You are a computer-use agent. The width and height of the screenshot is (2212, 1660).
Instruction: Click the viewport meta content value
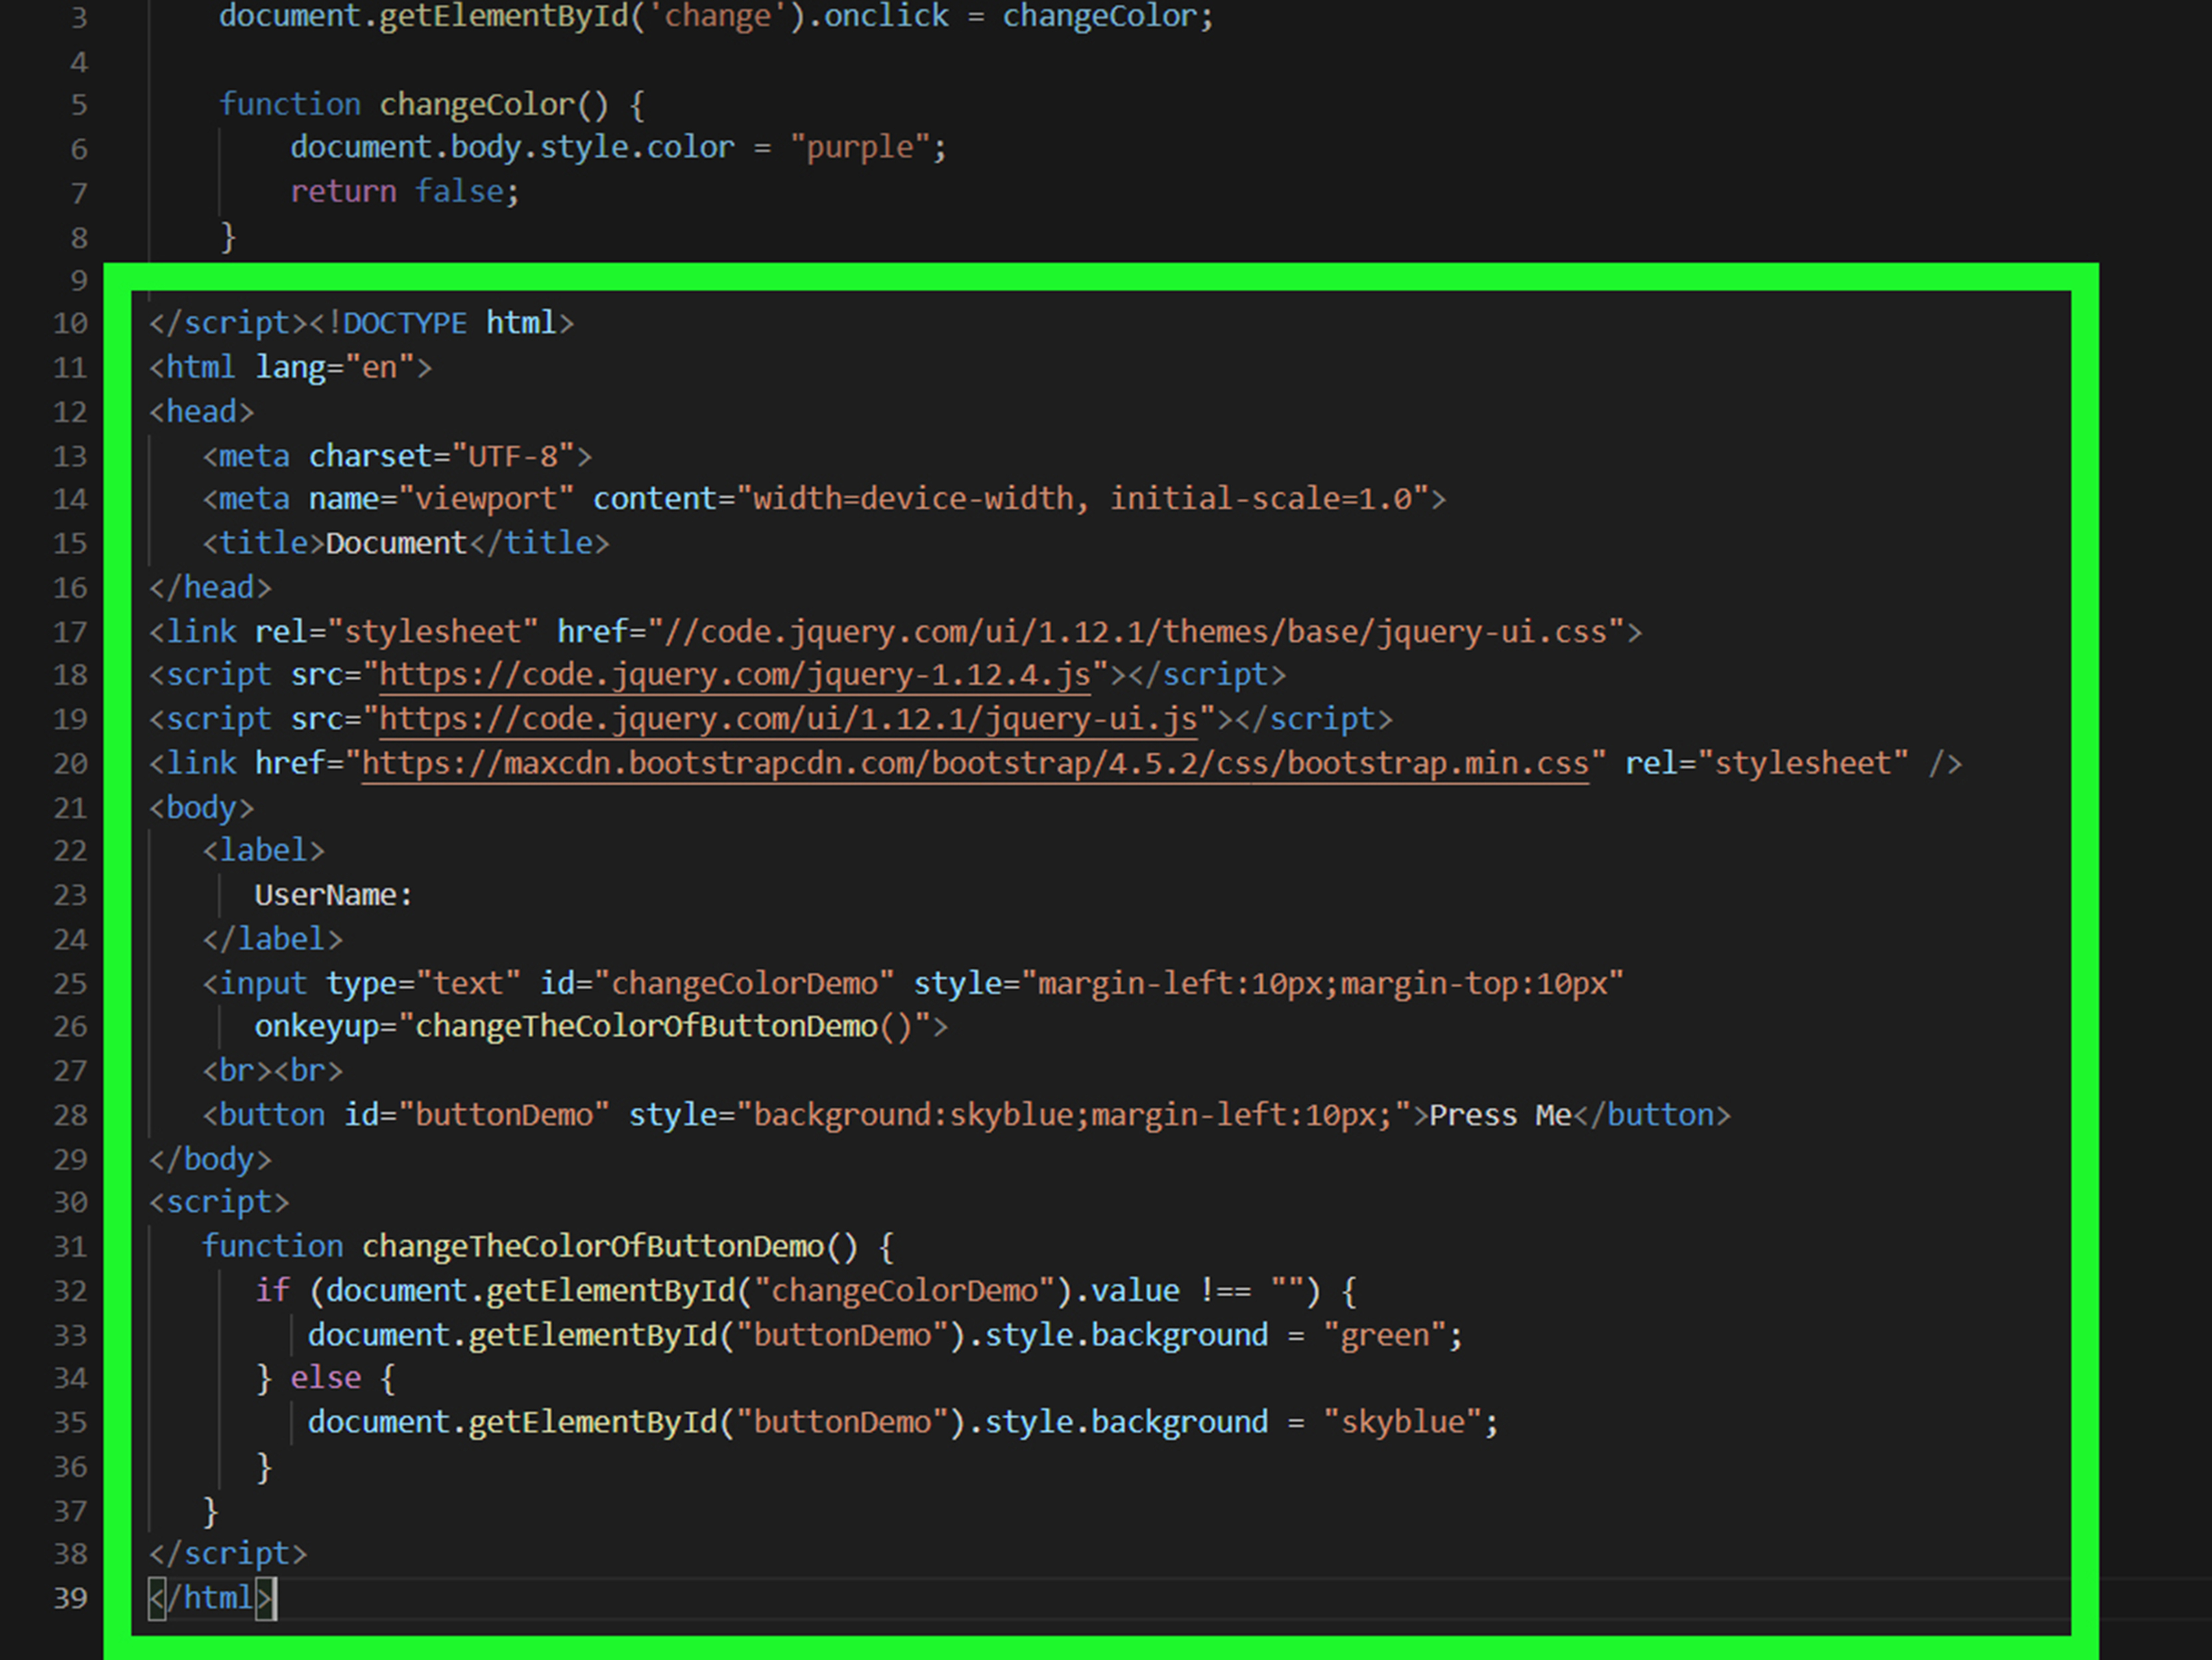1082,500
